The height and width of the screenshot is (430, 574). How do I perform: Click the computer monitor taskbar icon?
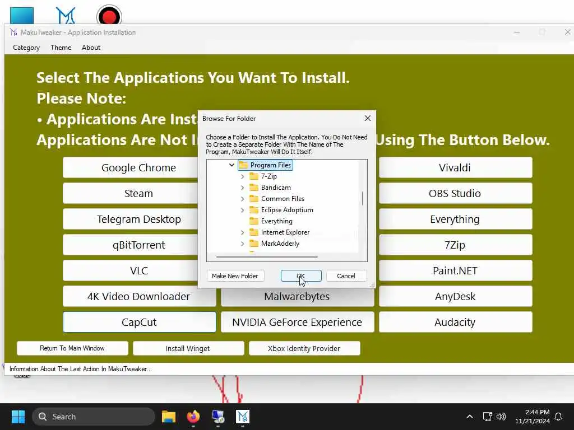coord(218,417)
